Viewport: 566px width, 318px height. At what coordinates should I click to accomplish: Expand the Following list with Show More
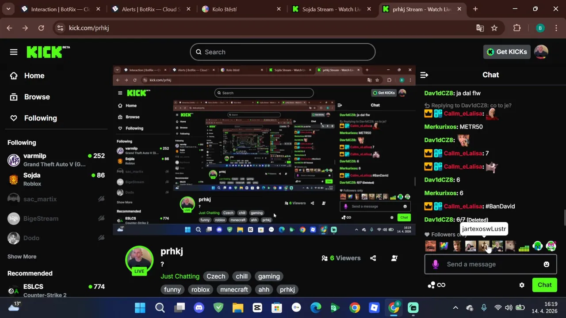click(x=22, y=257)
